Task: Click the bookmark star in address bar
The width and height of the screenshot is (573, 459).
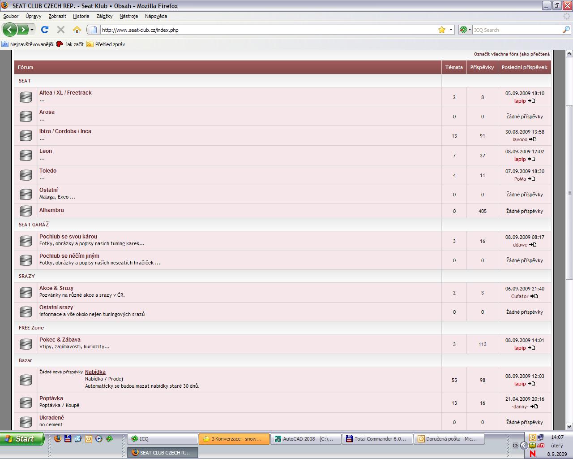Action: pos(442,30)
